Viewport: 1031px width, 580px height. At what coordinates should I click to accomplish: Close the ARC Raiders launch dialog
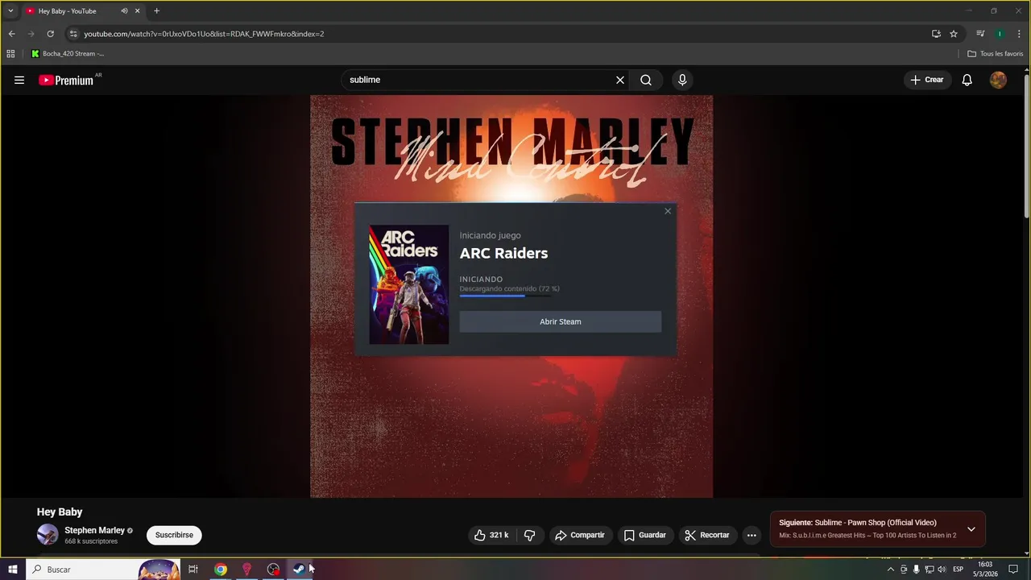668,211
